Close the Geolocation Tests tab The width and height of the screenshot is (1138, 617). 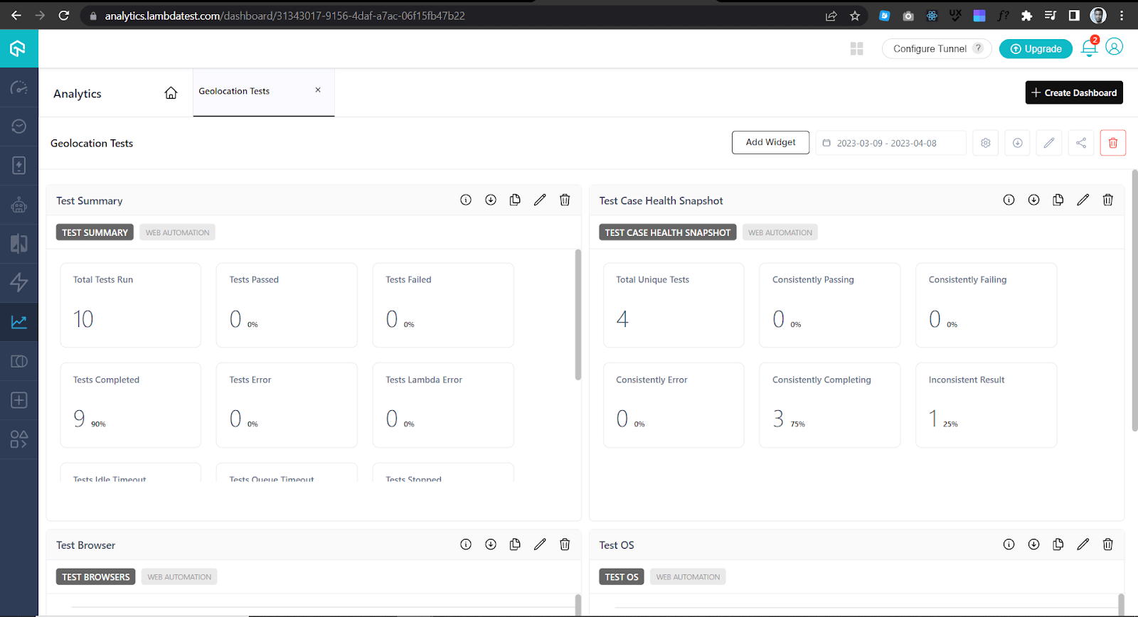coord(318,90)
